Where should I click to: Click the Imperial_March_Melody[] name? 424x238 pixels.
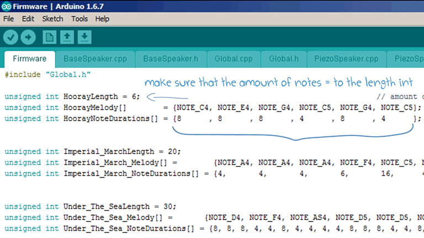pyautogui.click(x=115, y=163)
